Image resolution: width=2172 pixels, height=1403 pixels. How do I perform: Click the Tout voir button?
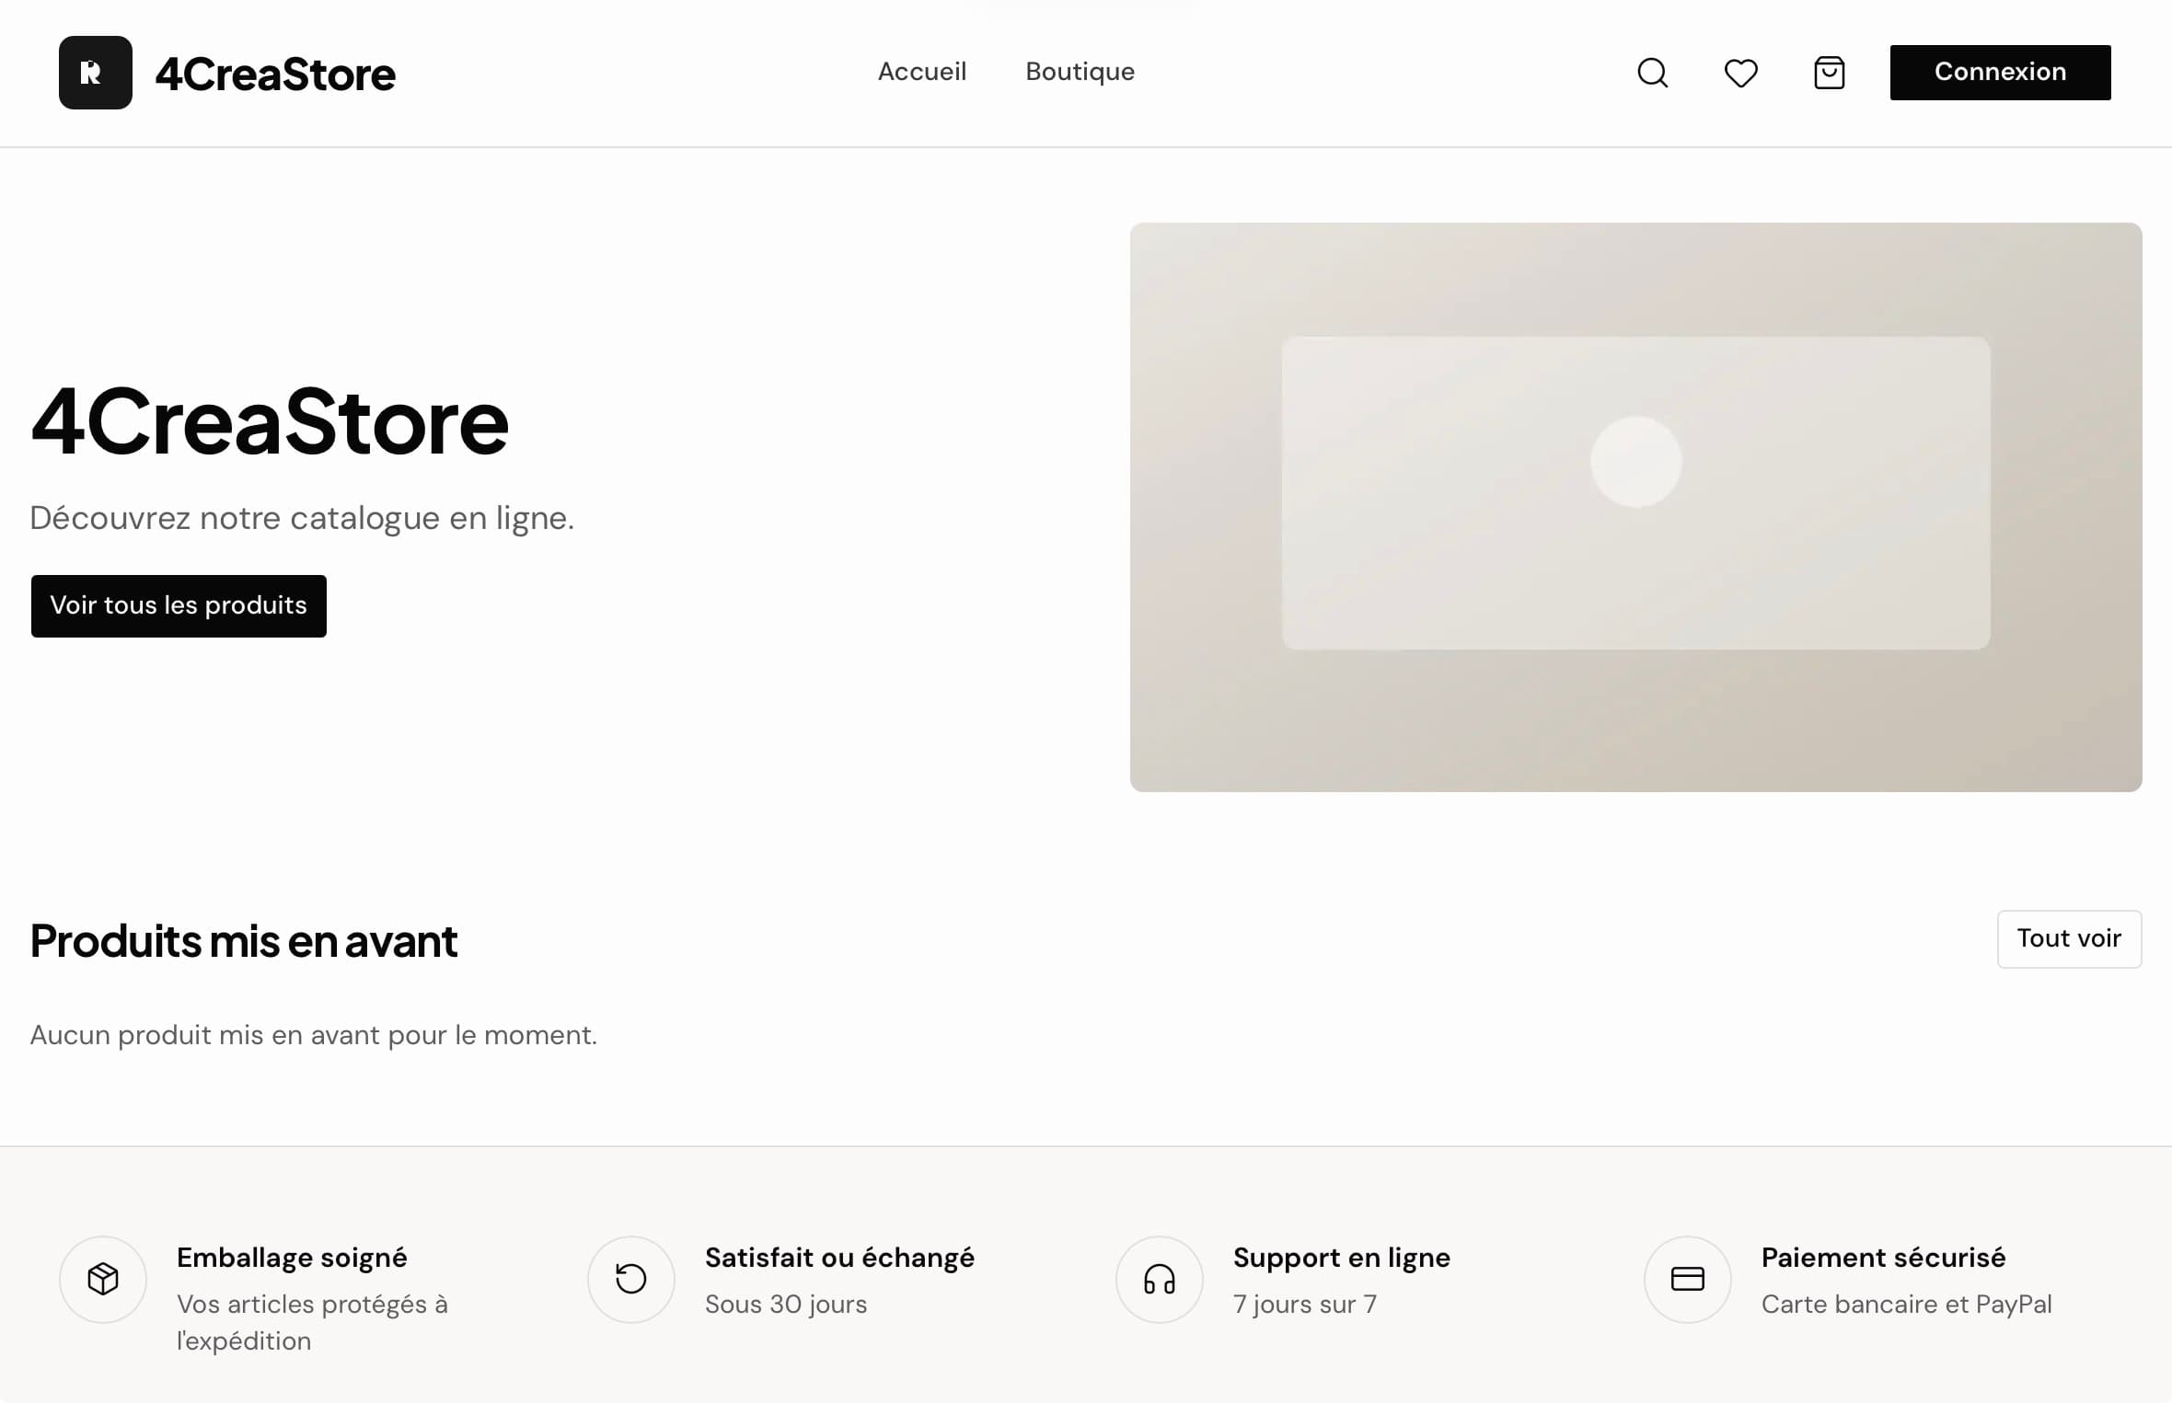coord(2070,938)
